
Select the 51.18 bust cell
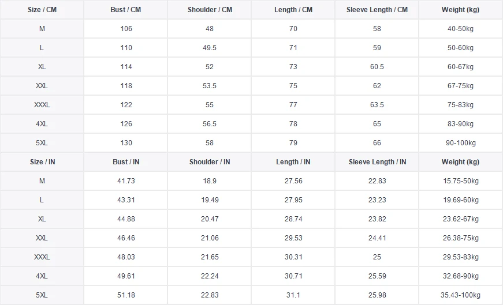pos(126,295)
